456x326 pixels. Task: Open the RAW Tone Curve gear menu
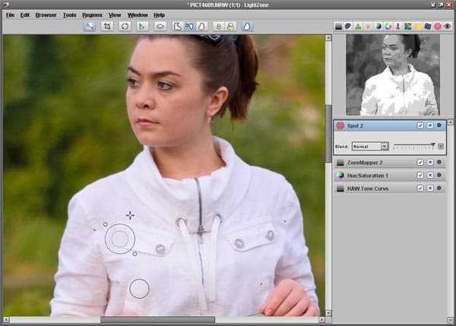[x=439, y=188]
